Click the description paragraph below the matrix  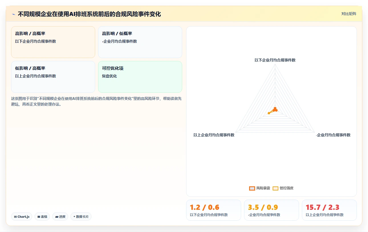click(96, 101)
